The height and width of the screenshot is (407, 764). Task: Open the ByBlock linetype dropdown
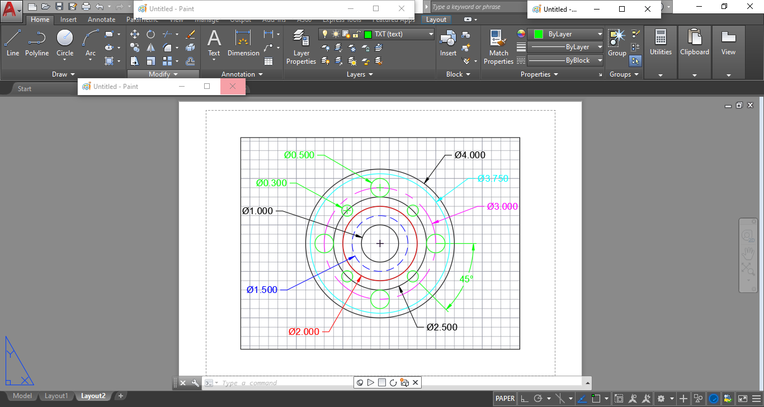565,60
